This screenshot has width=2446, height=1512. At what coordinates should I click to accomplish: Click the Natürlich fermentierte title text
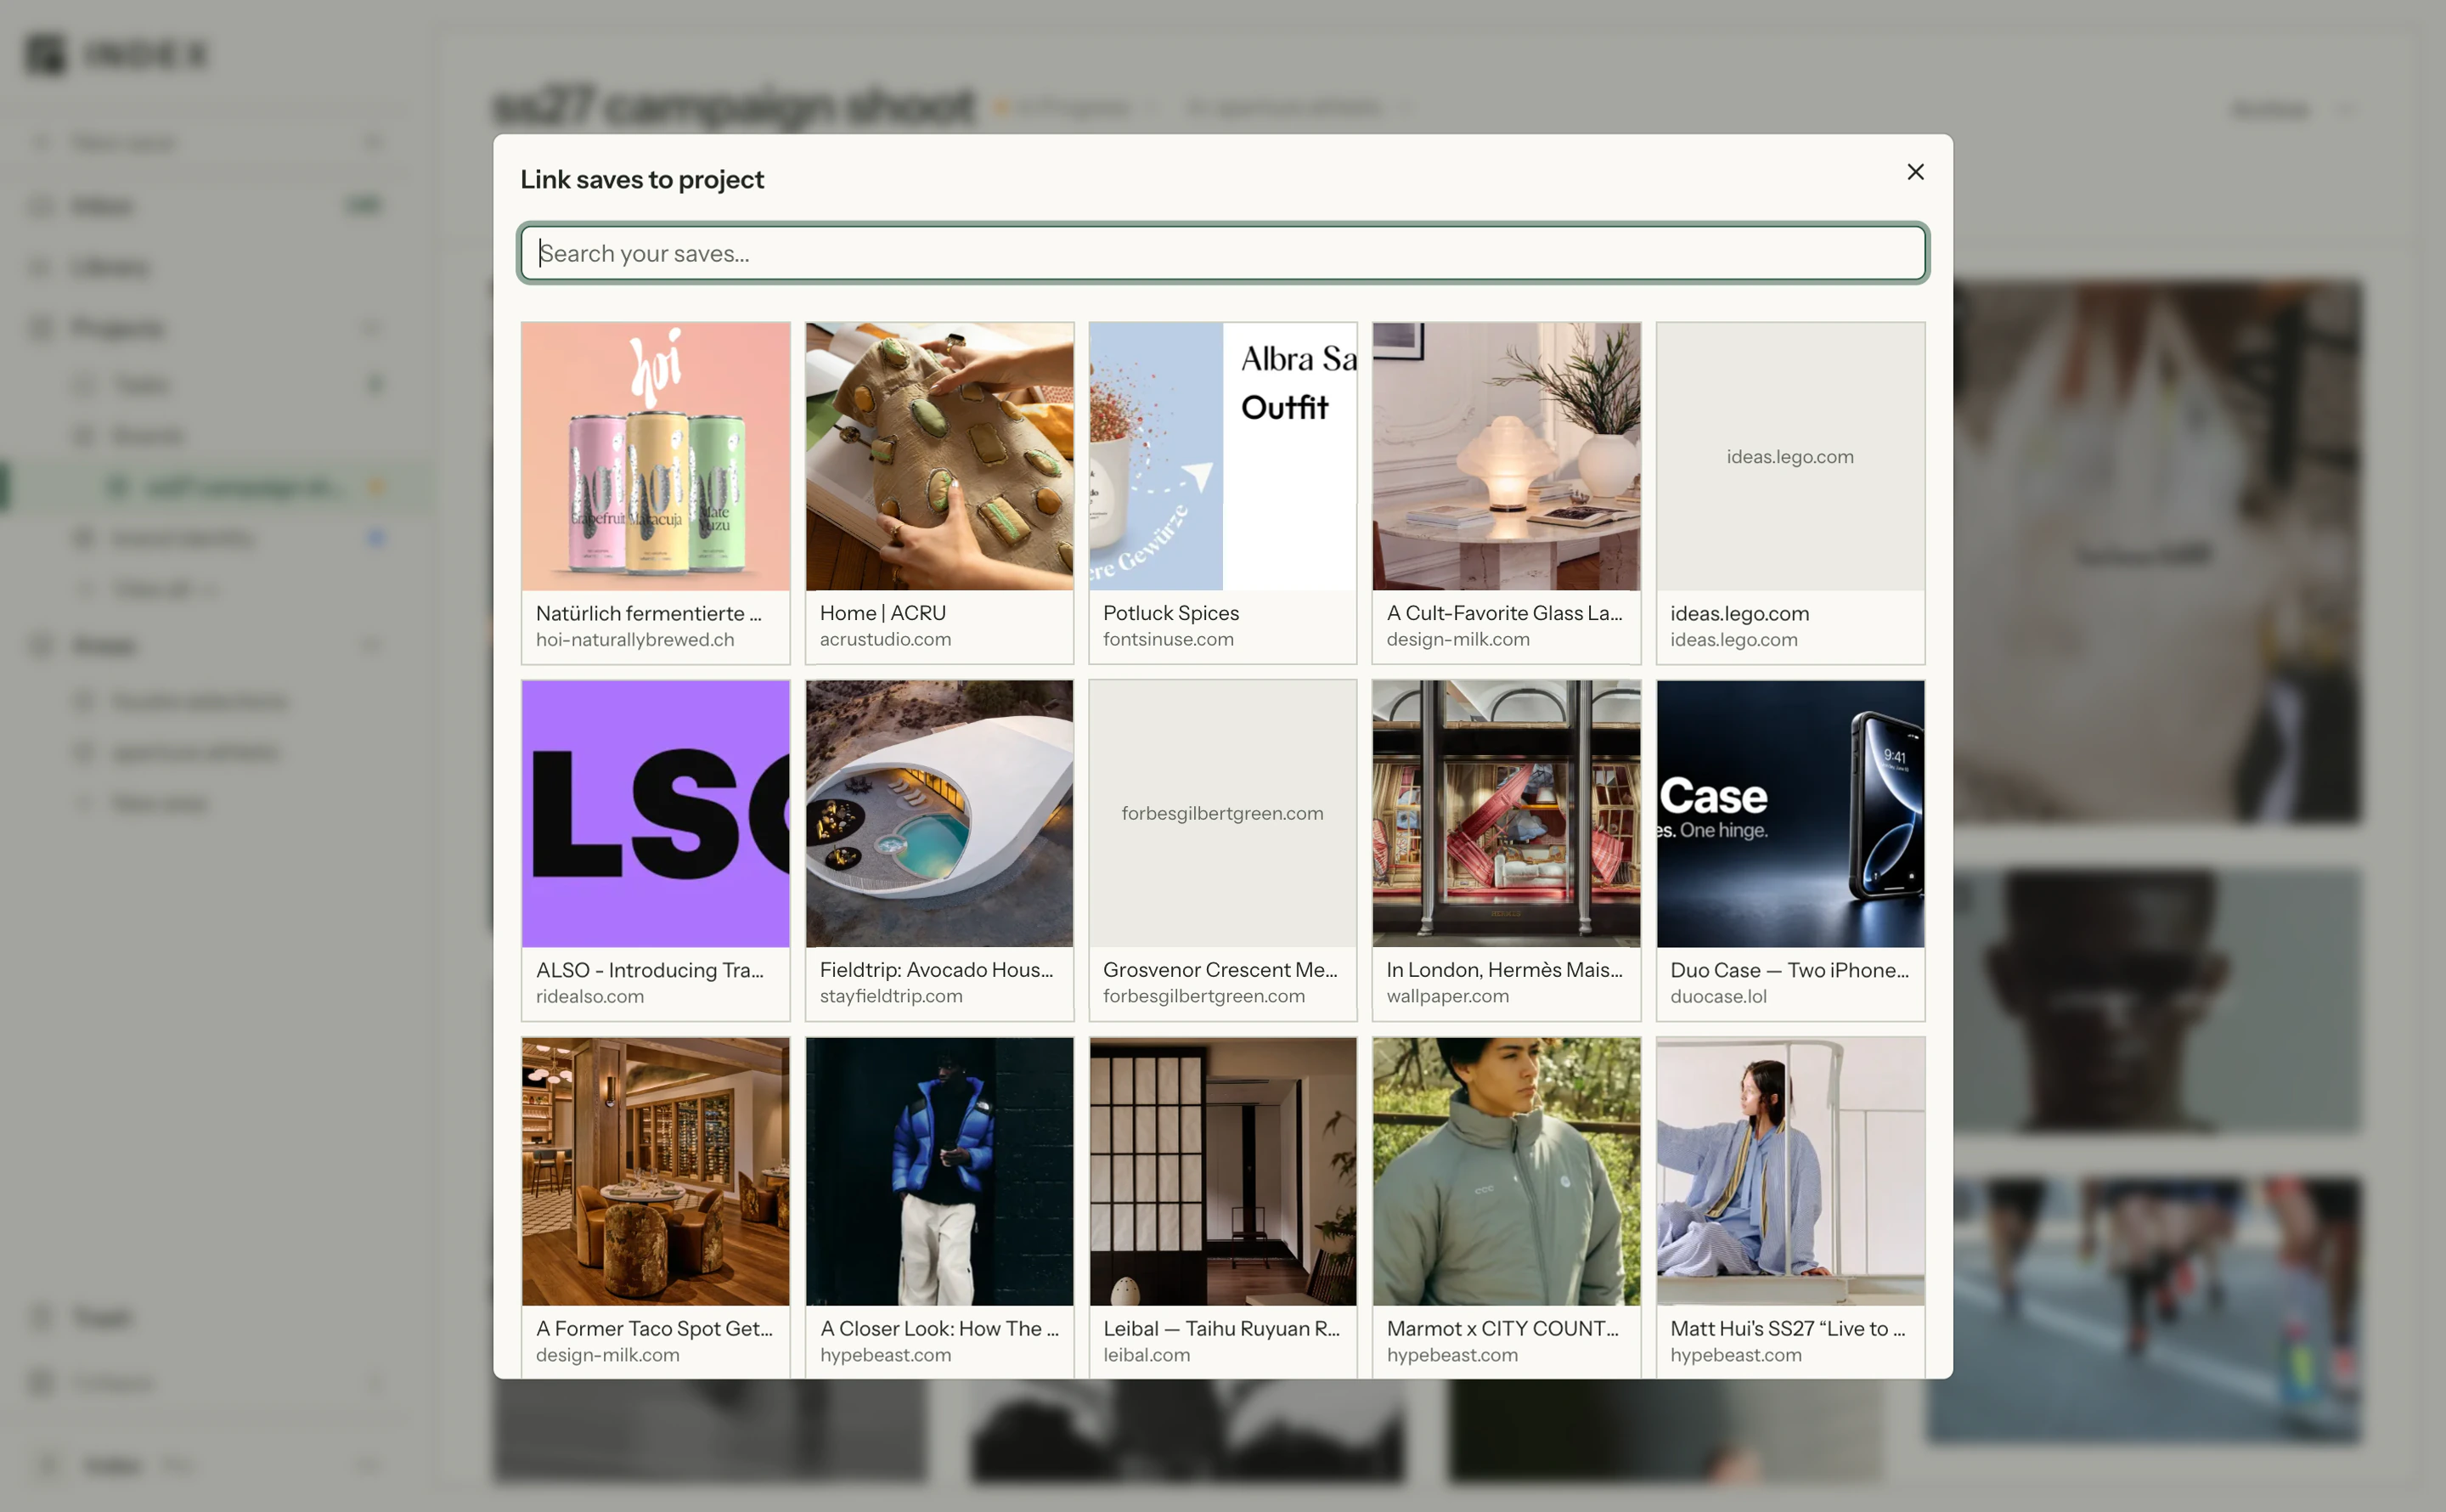[649, 613]
